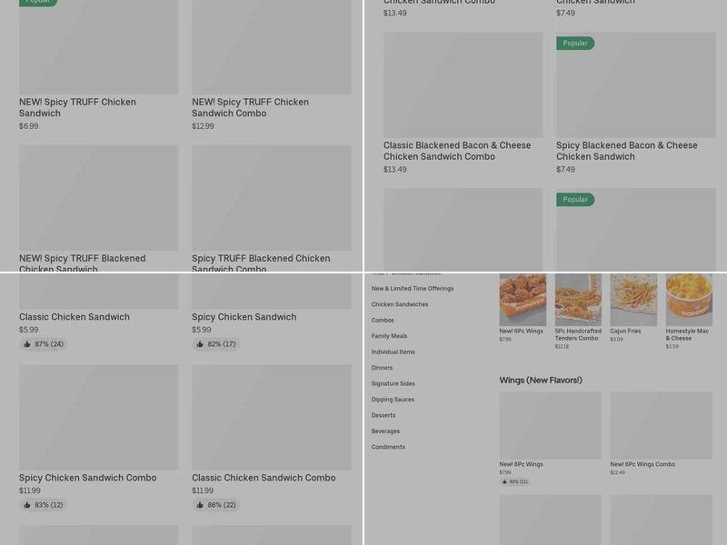Click thumbs-up icon on Classic Chicken Sandwich Combo rating
This screenshot has height=545, width=727.
tap(200, 505)
